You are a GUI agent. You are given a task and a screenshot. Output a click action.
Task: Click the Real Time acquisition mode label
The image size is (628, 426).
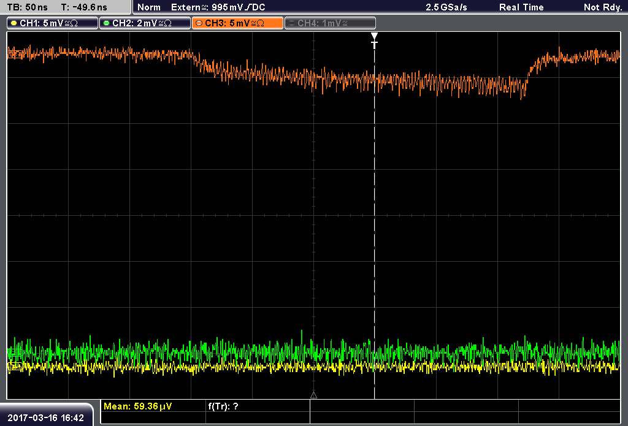(521, 7)
